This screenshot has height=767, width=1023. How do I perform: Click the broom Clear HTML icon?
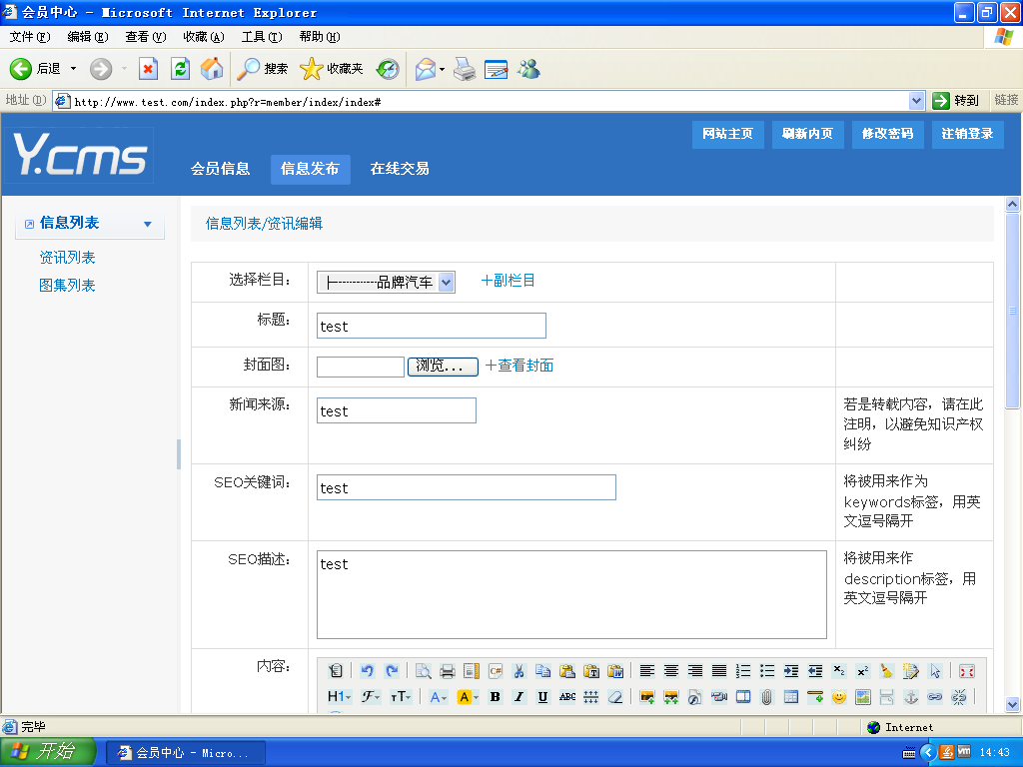click(x=887, y=670)
